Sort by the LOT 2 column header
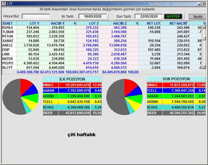This screenshot has width=208, height=165. point(88,23)
